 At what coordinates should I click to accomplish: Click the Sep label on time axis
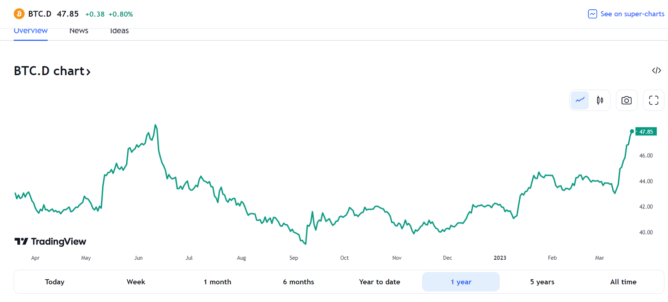(294, 258)
